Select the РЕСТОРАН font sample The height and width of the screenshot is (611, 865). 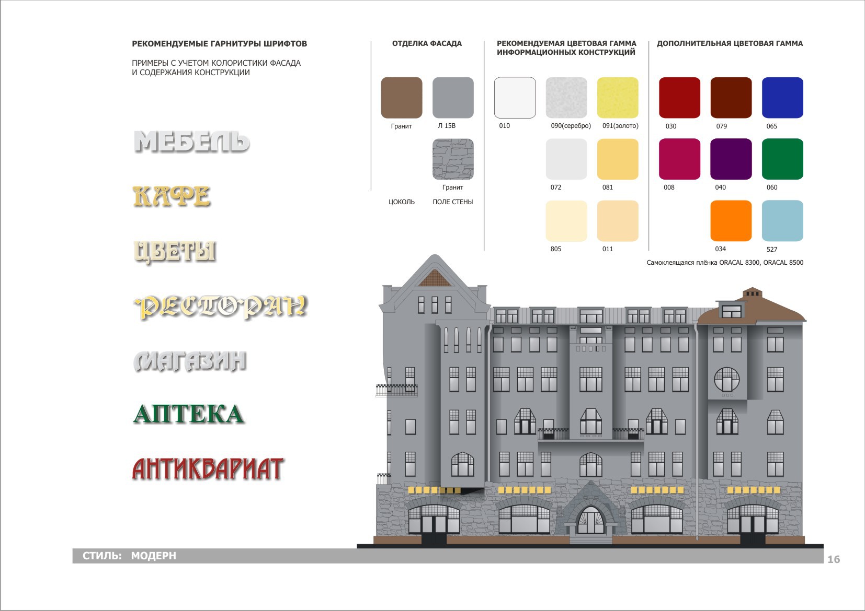[x=220, y=307]
